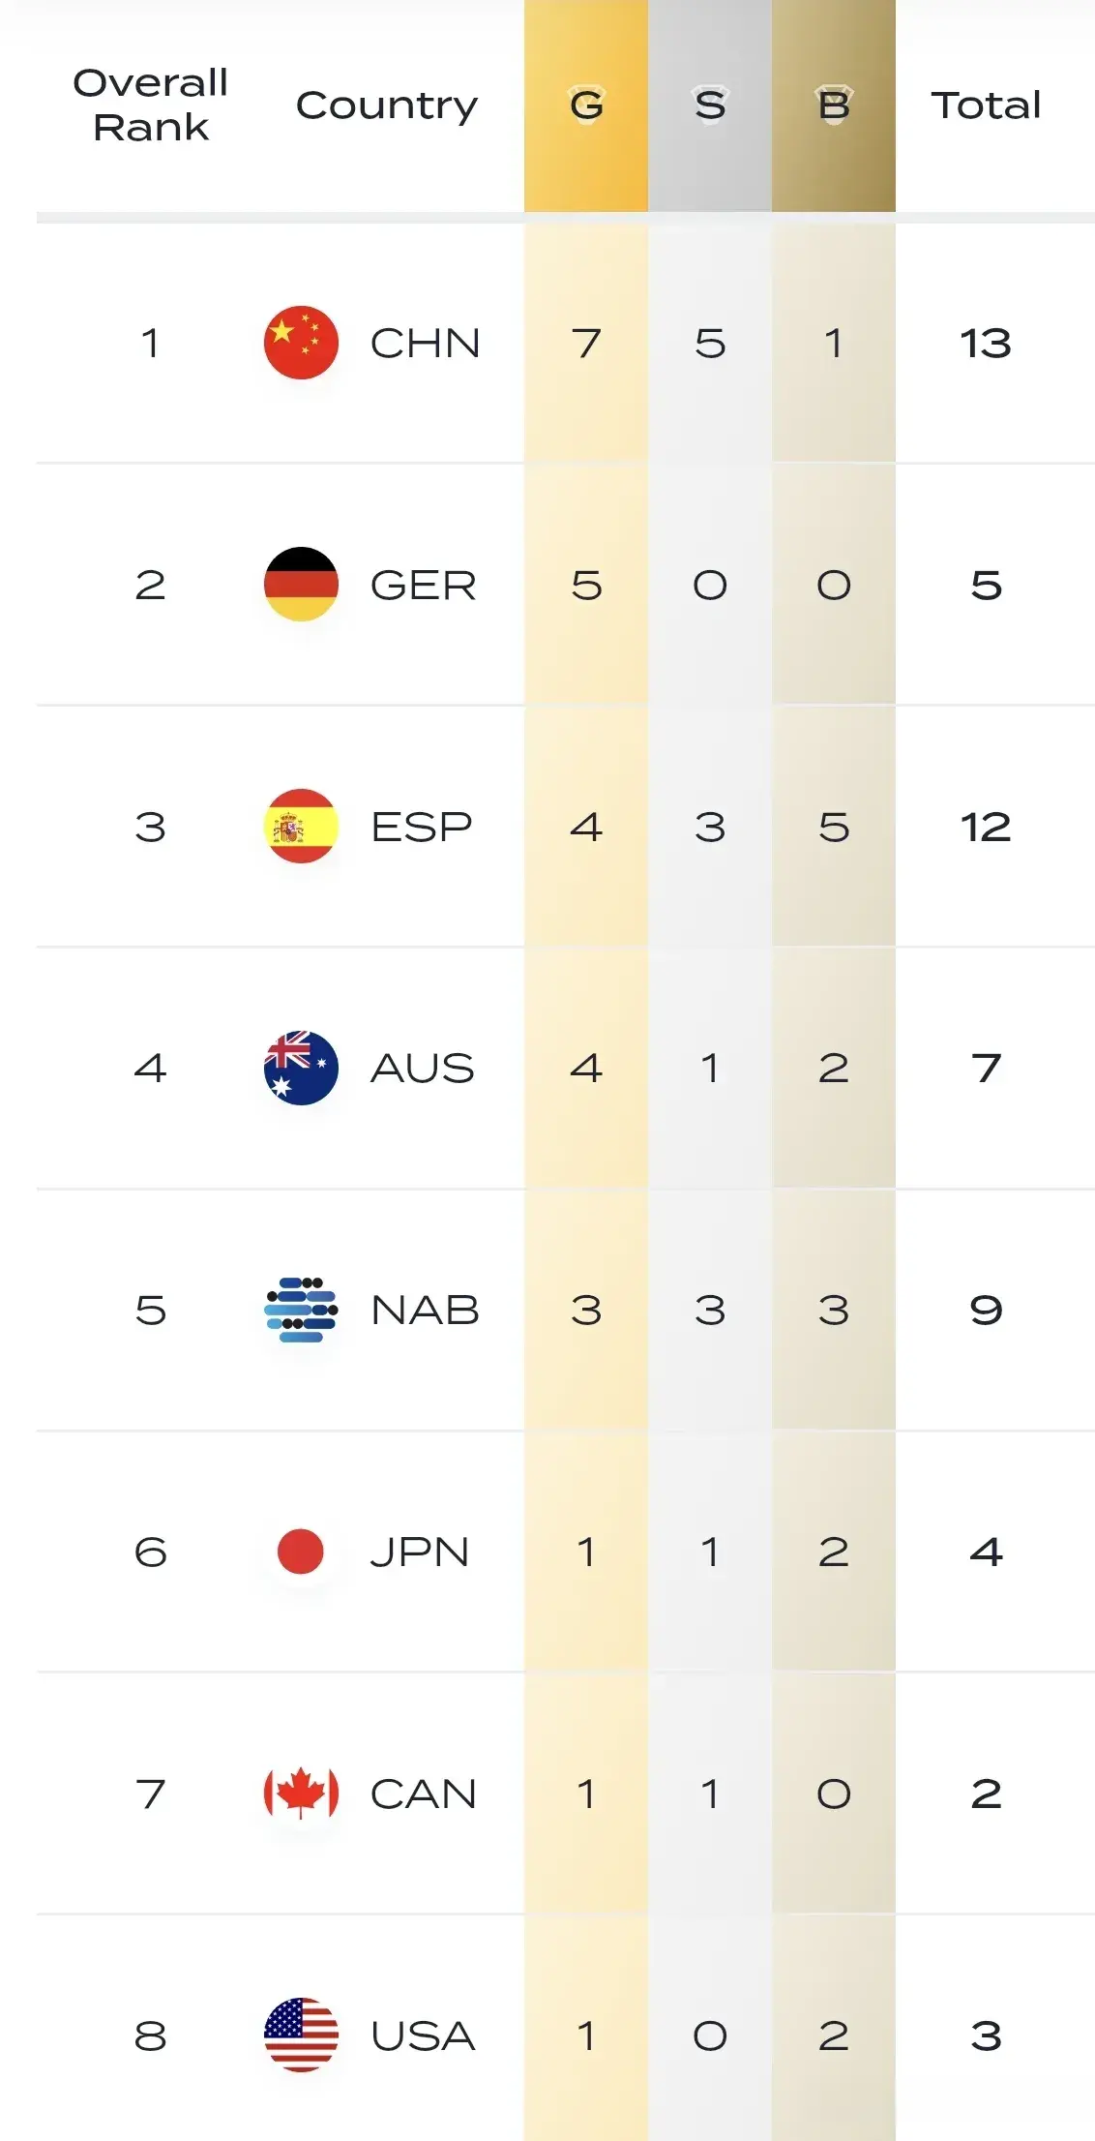Click the Germany flag icon
The height and width of the screenshot is (2141, 1095).
pyautogui.click(x=301, y=585)
